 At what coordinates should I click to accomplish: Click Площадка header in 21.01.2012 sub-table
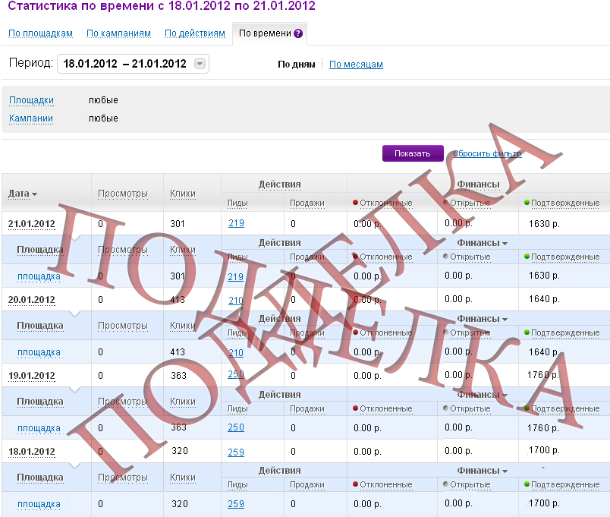point(40,250)
